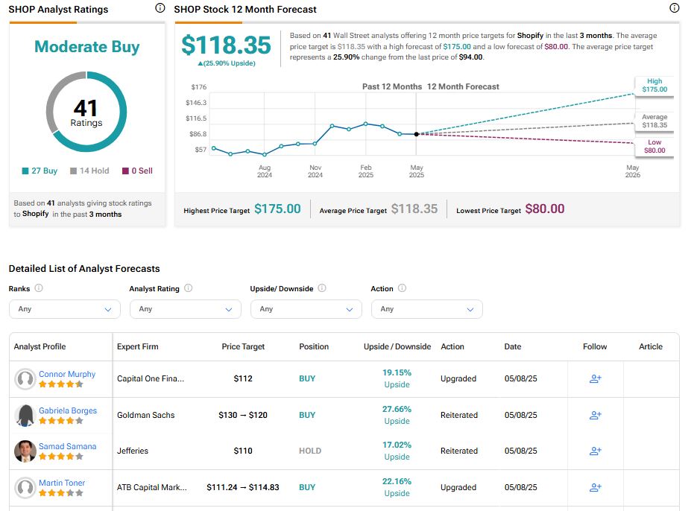The image size is (694, 511).
Task: Click the Expert Firm column header
Action: pos(138,346)
